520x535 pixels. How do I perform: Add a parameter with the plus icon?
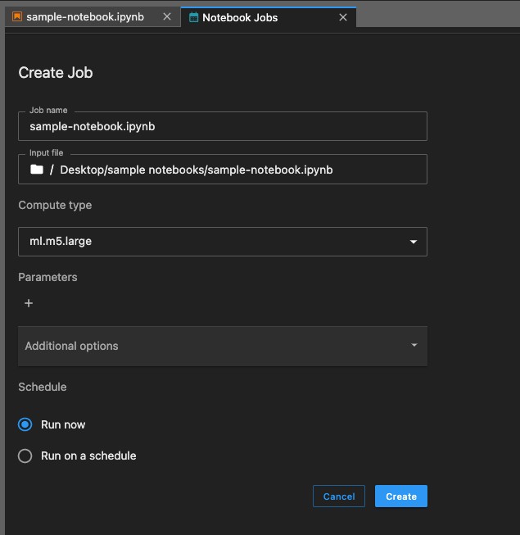point(29,303)
